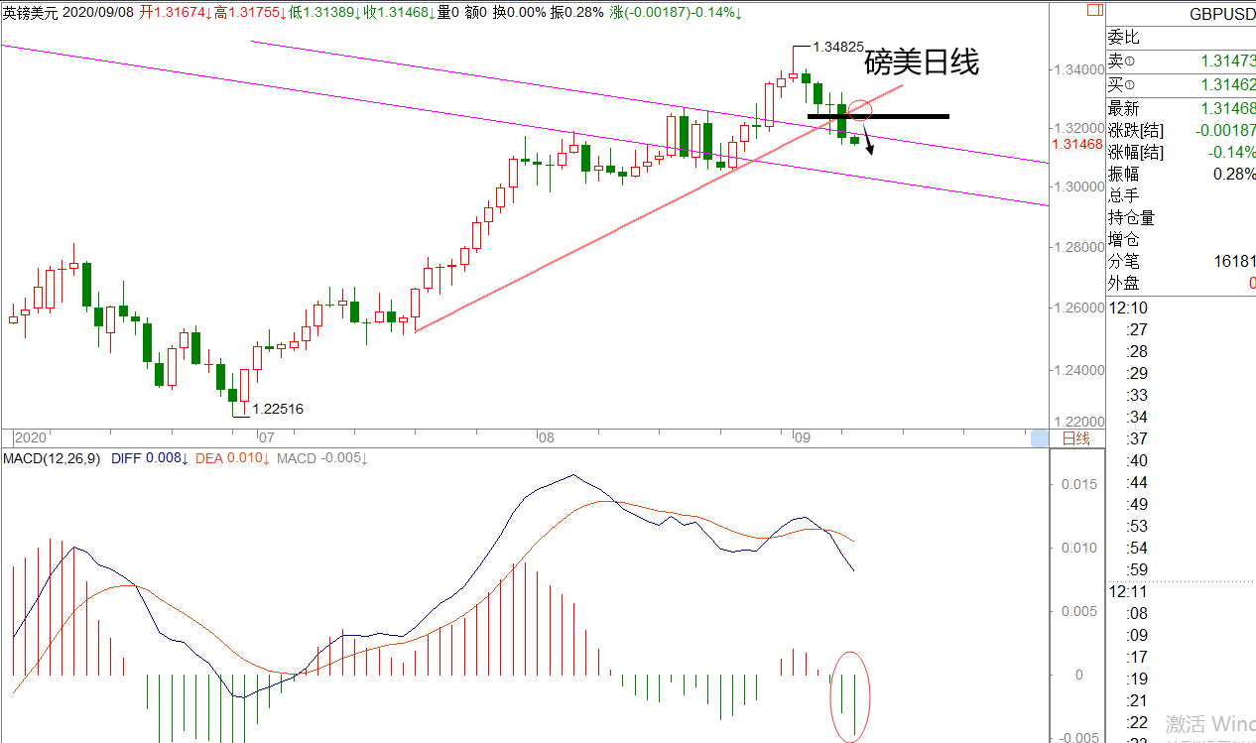Click the 09 month marker on time axis
The height and width of the screenshot is (743, 1256).
coord(803,436)
